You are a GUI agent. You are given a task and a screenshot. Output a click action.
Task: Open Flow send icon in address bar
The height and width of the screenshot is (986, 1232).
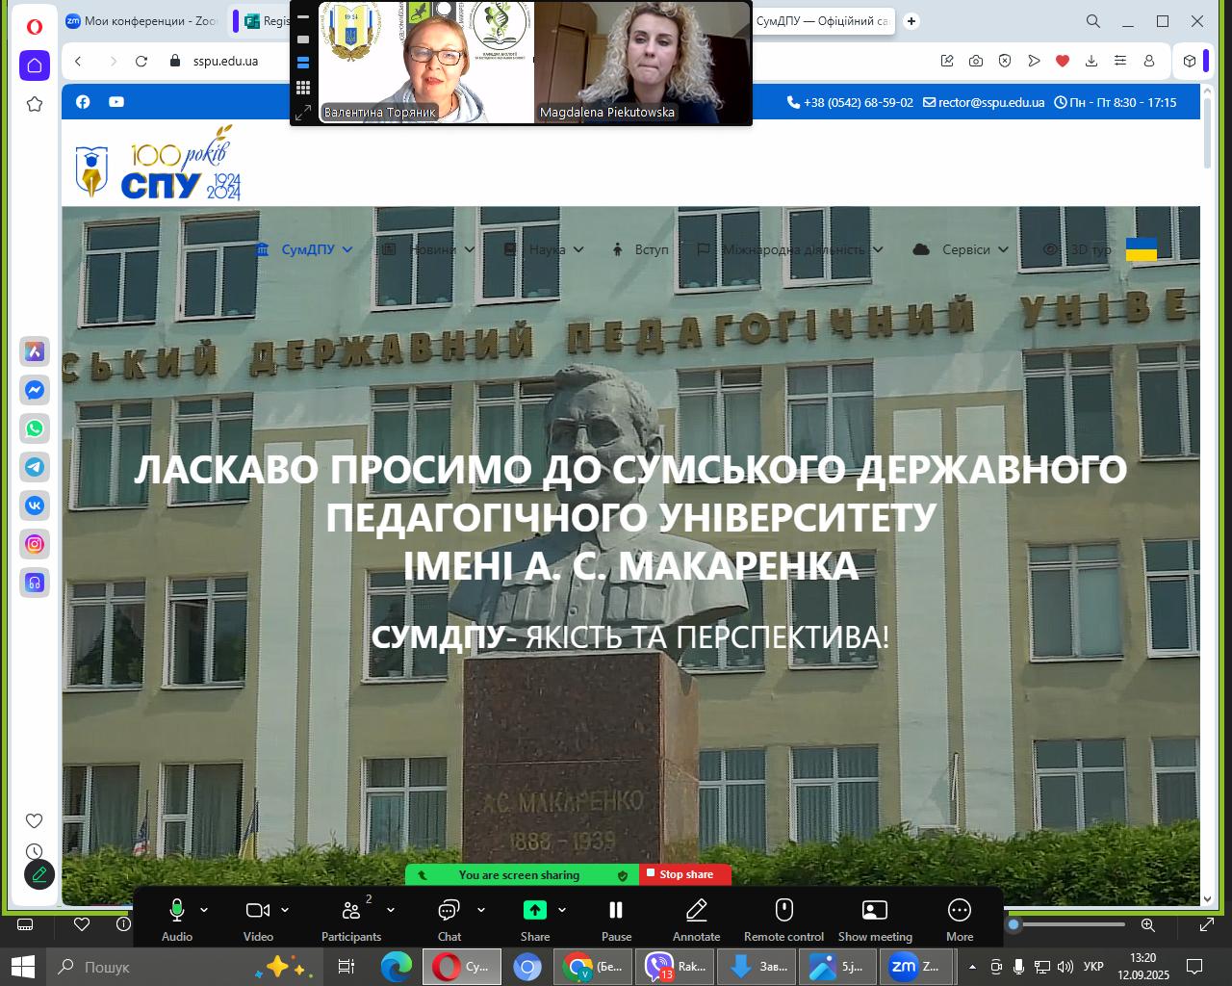point(1034,61)
